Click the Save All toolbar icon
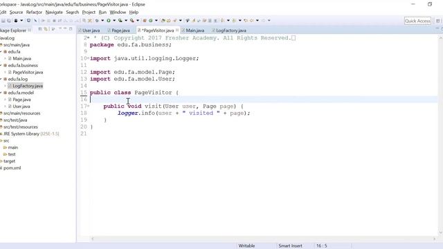Viewport: 443px width, 249px height. point(9,20)
